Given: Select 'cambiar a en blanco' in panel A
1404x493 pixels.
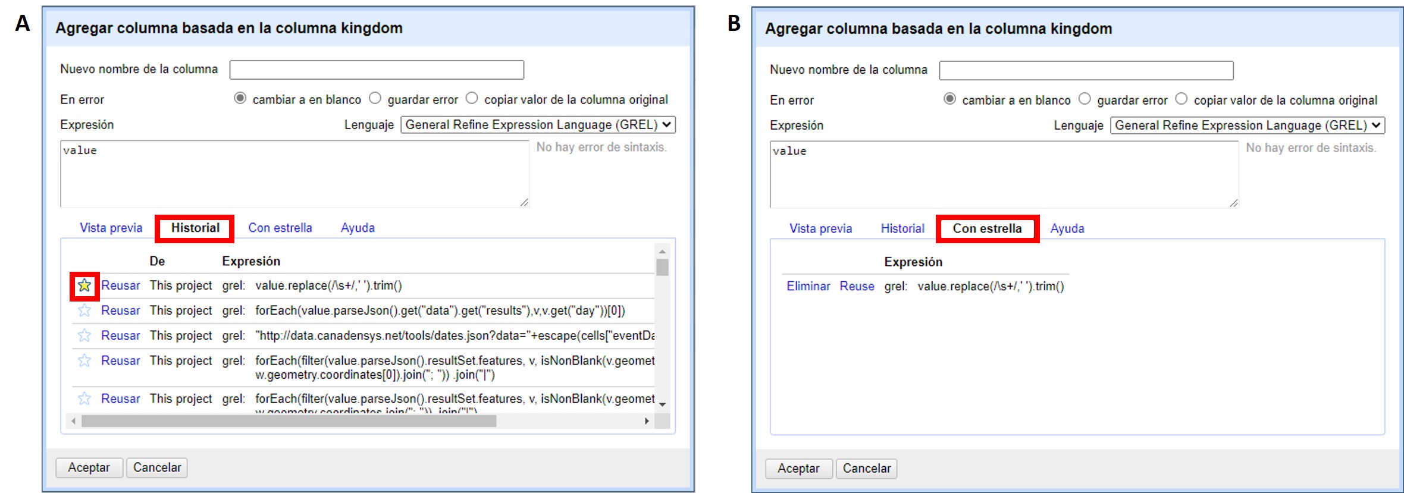Looking at the screenshot, I should click(x=240, y=98).
